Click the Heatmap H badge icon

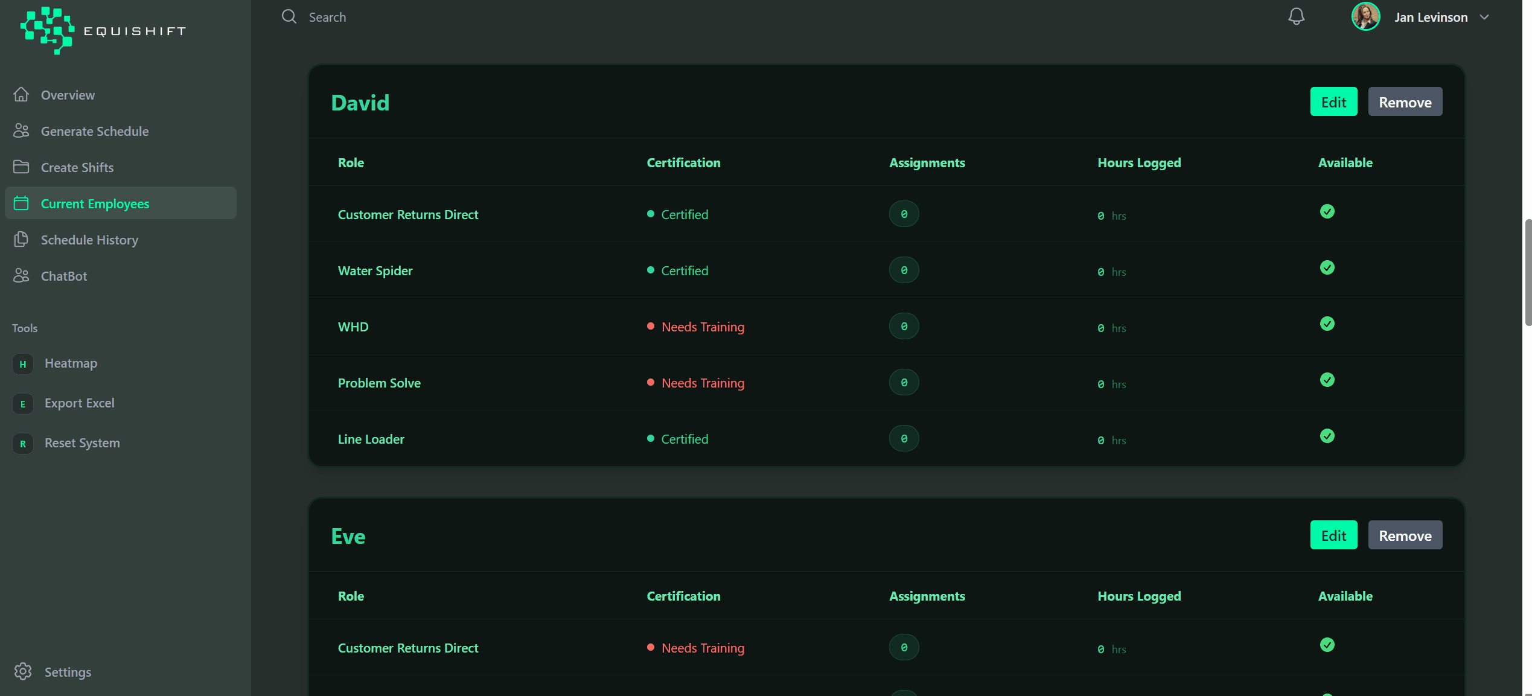click(x=23, y=363)
